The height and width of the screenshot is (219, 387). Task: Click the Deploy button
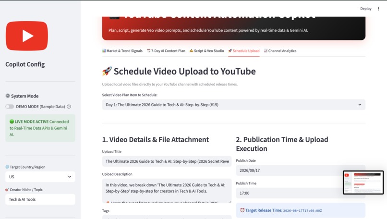pos(365,9)
